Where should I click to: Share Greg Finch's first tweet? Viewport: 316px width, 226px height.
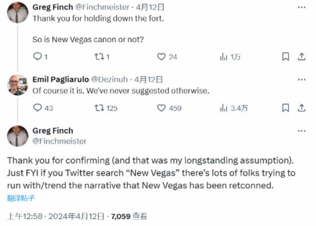(x=302, y=57)
